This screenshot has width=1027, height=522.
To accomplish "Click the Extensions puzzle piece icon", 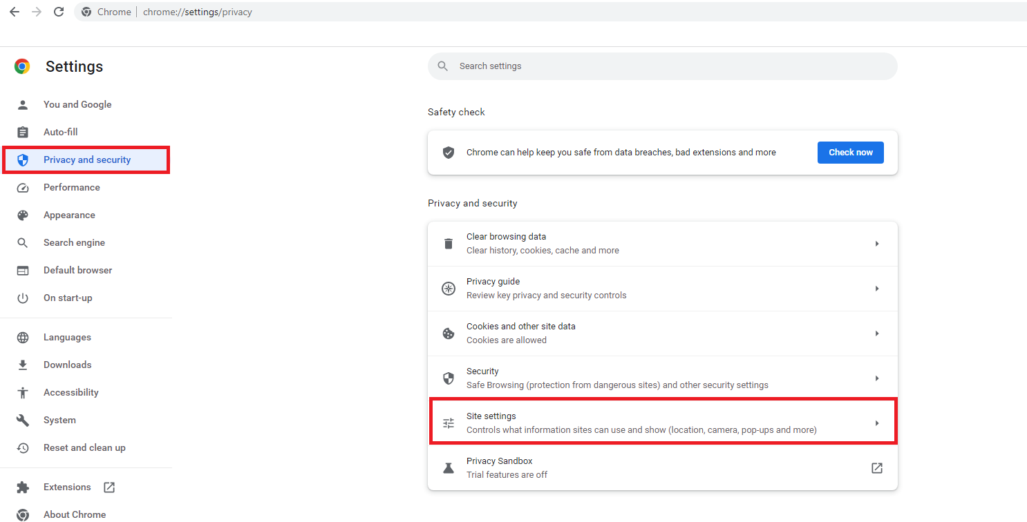I will tap(23, 487).
